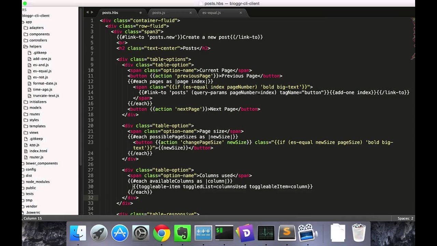Open Finder from the Dock
437x246 pixels.
coord(78,233)
